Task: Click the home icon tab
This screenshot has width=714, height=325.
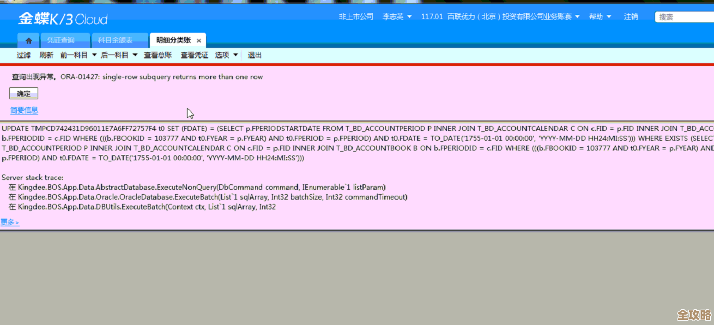Action: point(28,40)
